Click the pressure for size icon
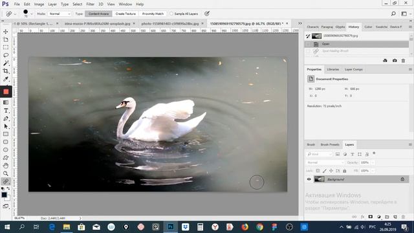Viewport: 414px width, 233px height. point(207,14)
